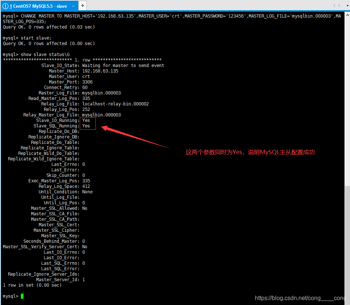Click the terminal scrollbar up arrow
Image resolution: width=350 pixels, height=305 pixels.
click(x=347, y=15)
